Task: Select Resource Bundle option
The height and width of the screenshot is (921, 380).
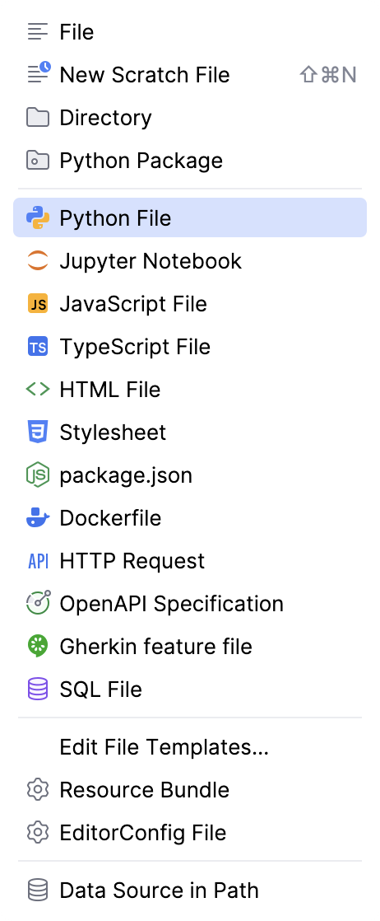Action: point(190,789)
